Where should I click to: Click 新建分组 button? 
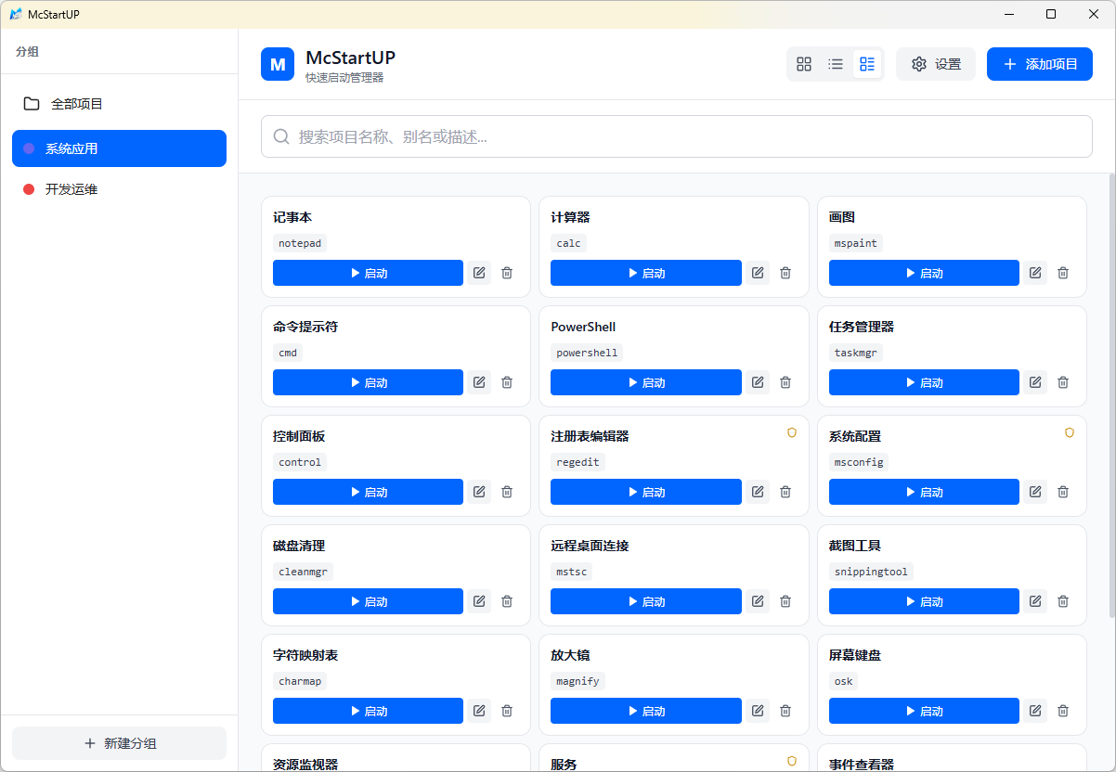click(x=119, y=743)
